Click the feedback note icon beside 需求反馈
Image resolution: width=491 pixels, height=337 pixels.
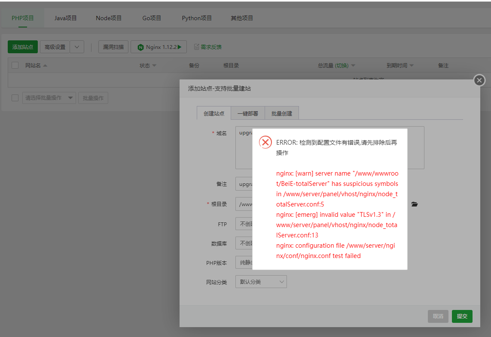(x=197, y=47)
